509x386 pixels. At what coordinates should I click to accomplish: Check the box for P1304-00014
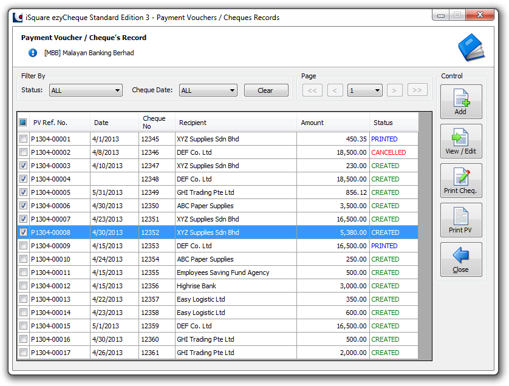tap(23, 313)
